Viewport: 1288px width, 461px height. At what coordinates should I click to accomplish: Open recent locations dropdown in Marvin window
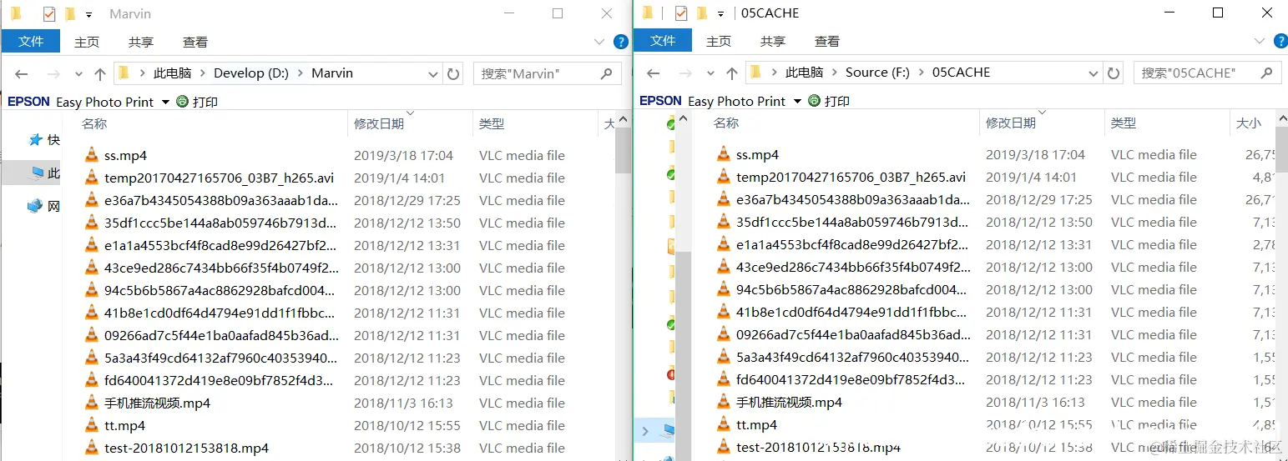click(x=78, y=74)
